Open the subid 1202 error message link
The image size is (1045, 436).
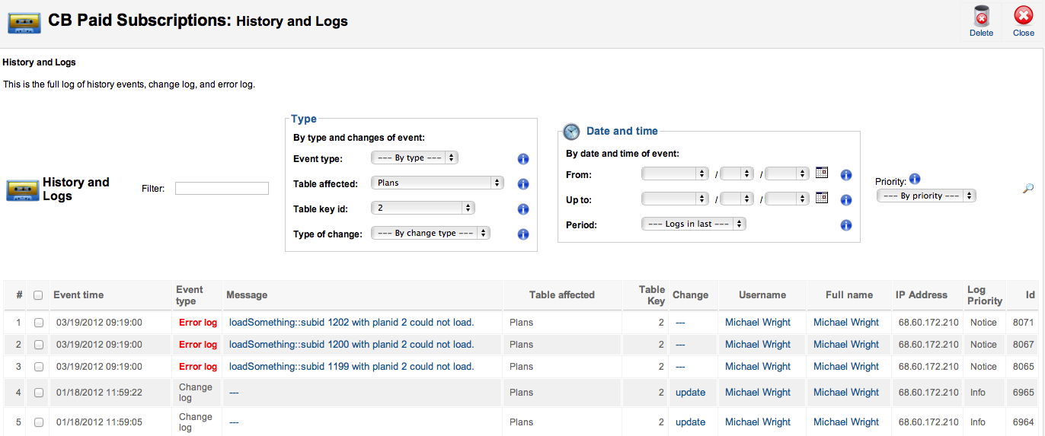coord(351,323)
